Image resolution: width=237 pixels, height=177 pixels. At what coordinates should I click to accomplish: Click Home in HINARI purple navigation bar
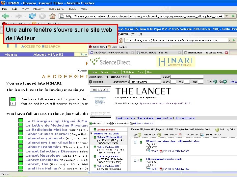[x=11, y=54]
